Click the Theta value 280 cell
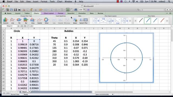 coord(54,51)
